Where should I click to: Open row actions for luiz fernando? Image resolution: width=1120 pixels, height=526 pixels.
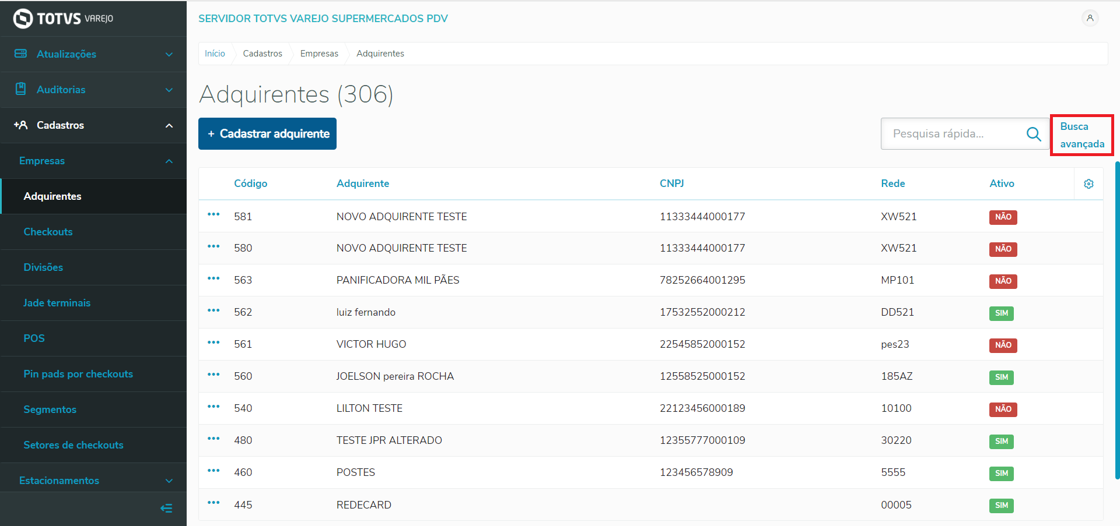pos(213,310)
